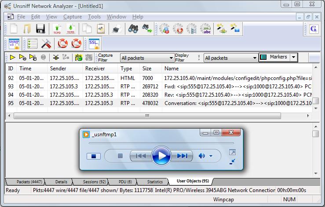Play the audio in _usnftmp1 player
The image size is (325, 207).
[x=161, y=156]
